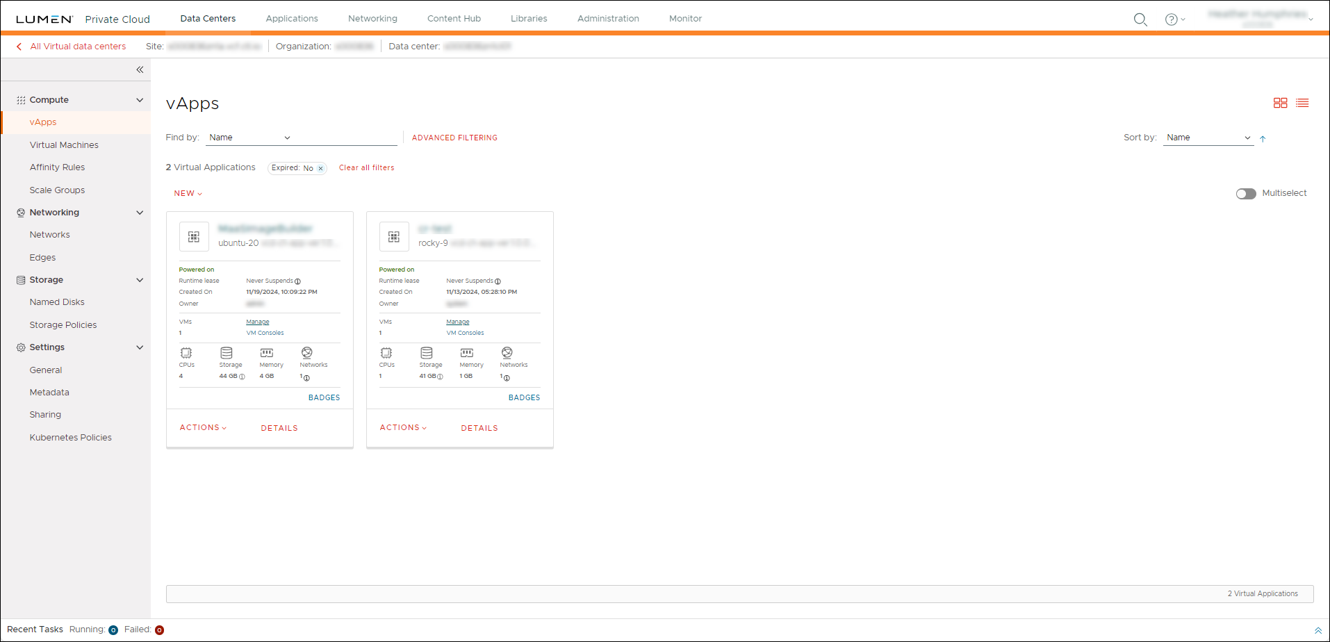Click the Clear all filters link
Image resolution: width=1330 pixels, height=642 pixels.
click(x=366, y=167)
